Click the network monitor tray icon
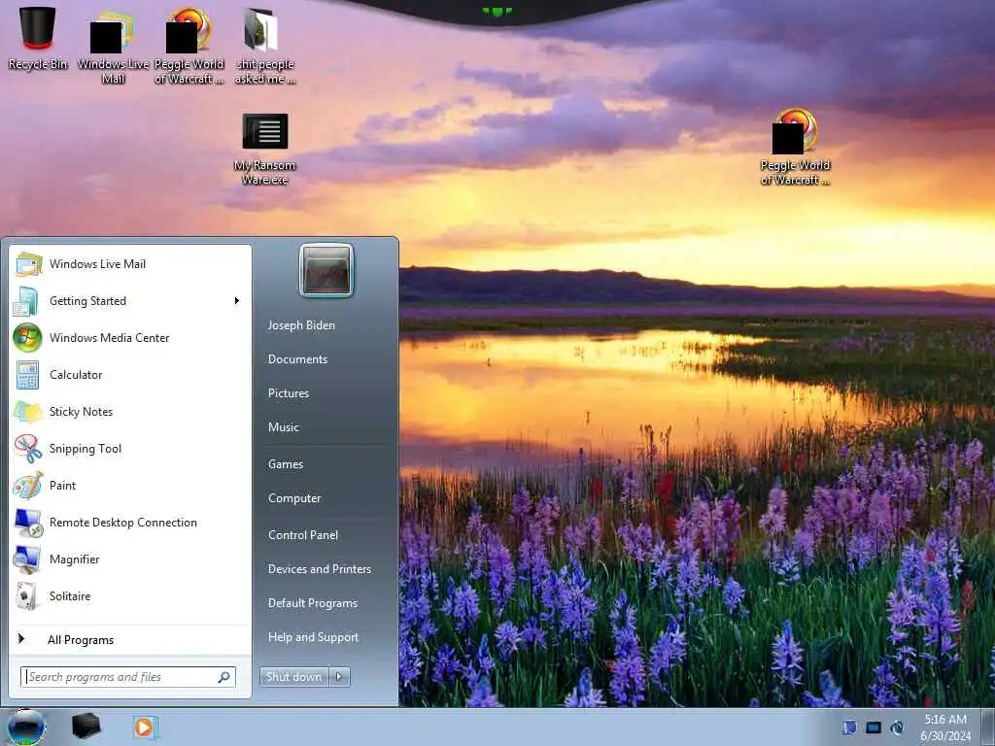 [874, 727]
